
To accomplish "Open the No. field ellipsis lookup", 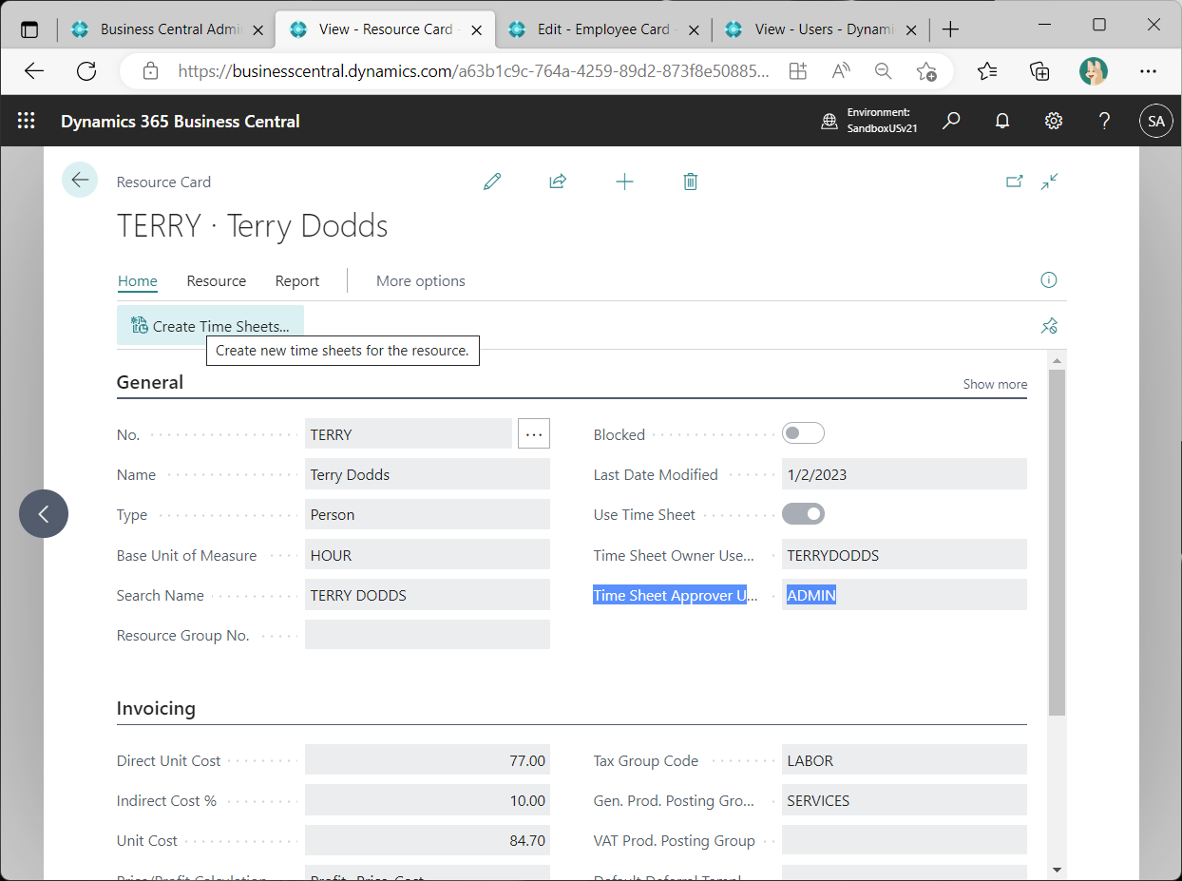I will pos(534,434).
